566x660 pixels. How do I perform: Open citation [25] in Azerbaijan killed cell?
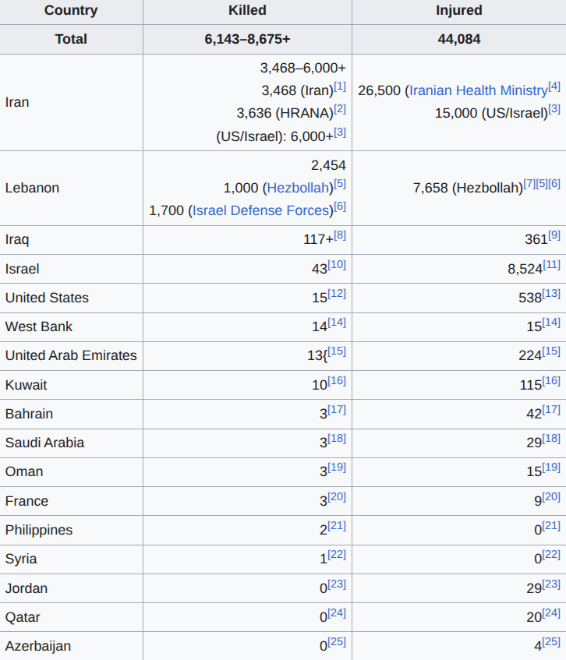point(337,642)
